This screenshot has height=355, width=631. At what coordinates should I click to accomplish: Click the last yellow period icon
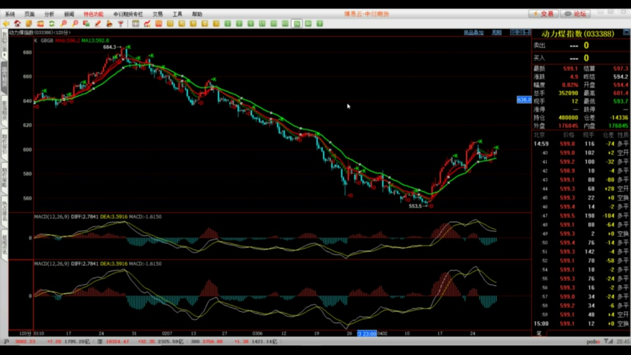(x=216, y=24)
